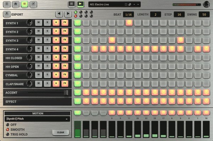Image resolution: width=213 pixels, height=141 pixels.
Task: Save preset using the disk icon
Action: (126, 5)
